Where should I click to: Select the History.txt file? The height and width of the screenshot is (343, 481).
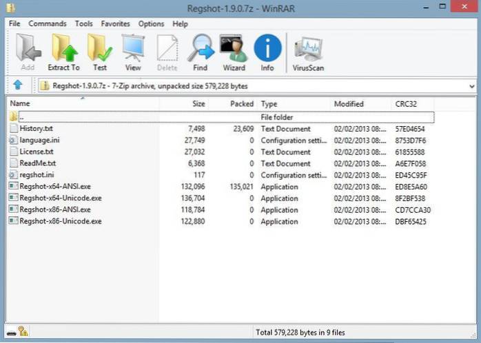point(36,129)
